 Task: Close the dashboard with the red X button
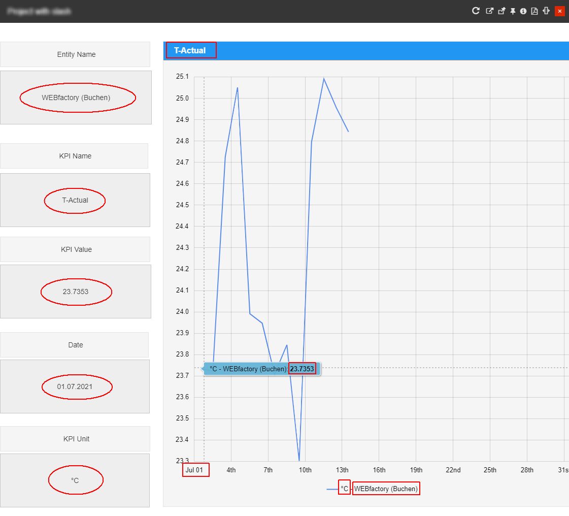[x=559, y=11]
